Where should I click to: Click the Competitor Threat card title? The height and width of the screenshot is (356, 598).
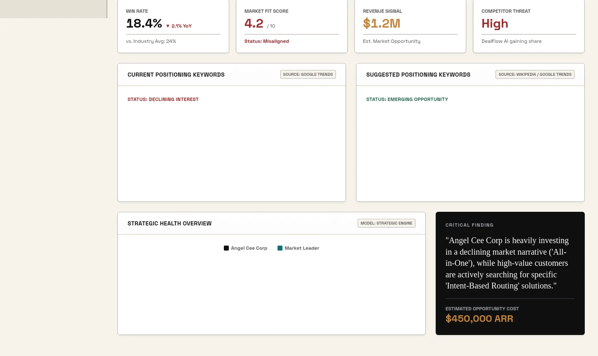[506, 11]
